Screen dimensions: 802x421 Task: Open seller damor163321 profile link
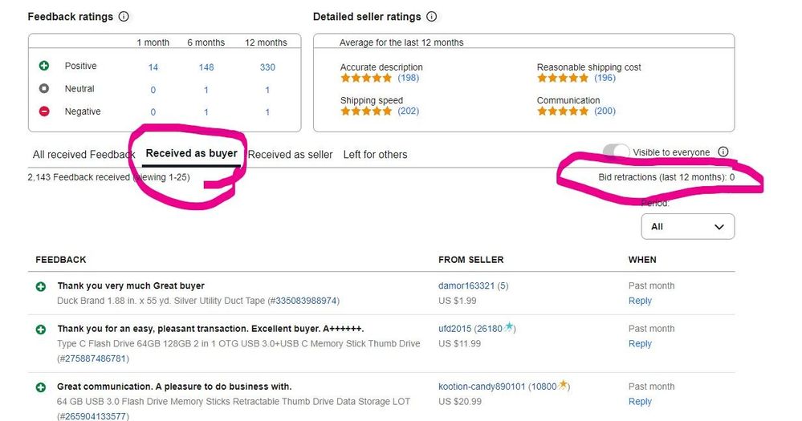pos(466,285)
